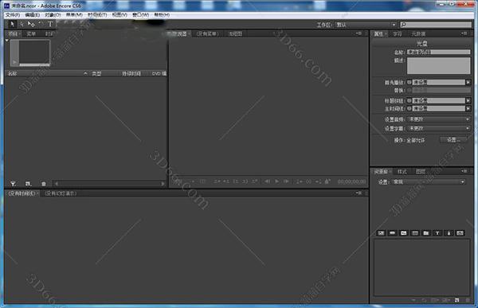Click the new item icon at Library bottom
Viewport: 478px width, 308px height.
[457, 300]
